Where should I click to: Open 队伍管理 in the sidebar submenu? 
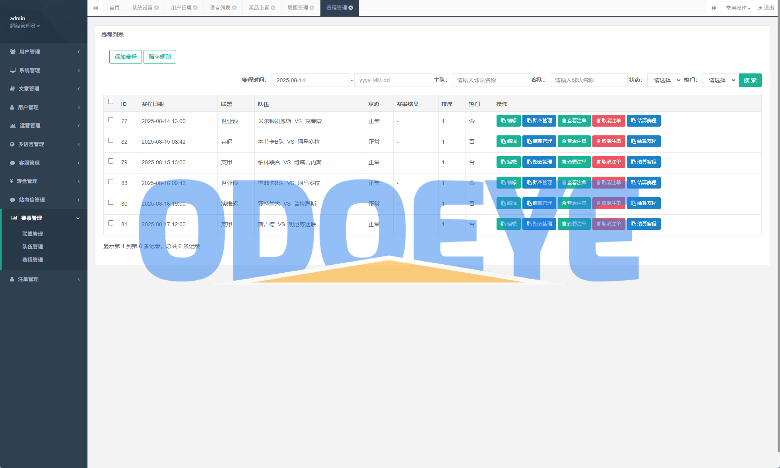[33, 247]
